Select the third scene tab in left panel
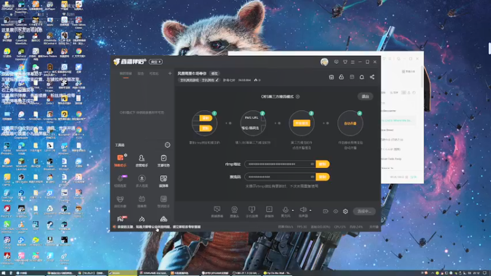The image size is (491, 276). pyautogui.click(x=154, y=74)
